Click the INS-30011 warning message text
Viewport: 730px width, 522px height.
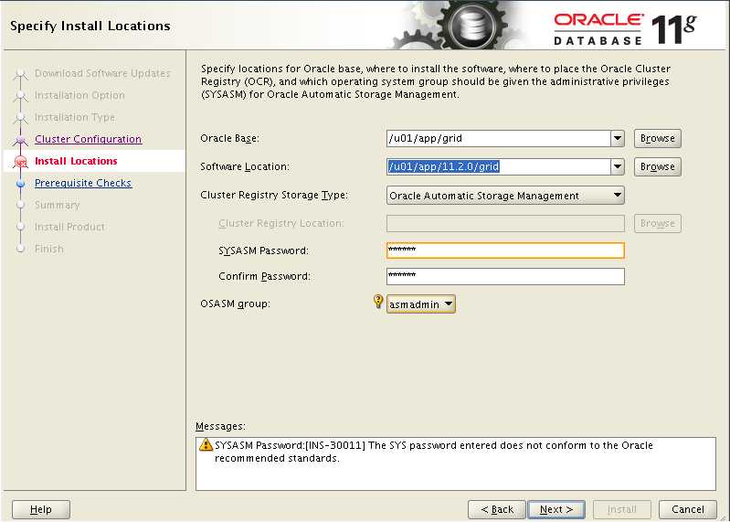click(433, 452)
